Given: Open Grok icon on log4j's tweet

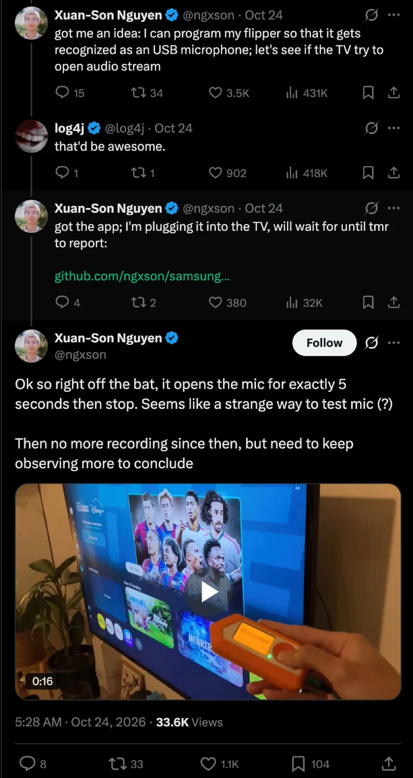Looking at the screenshot, I should point(371,128).
